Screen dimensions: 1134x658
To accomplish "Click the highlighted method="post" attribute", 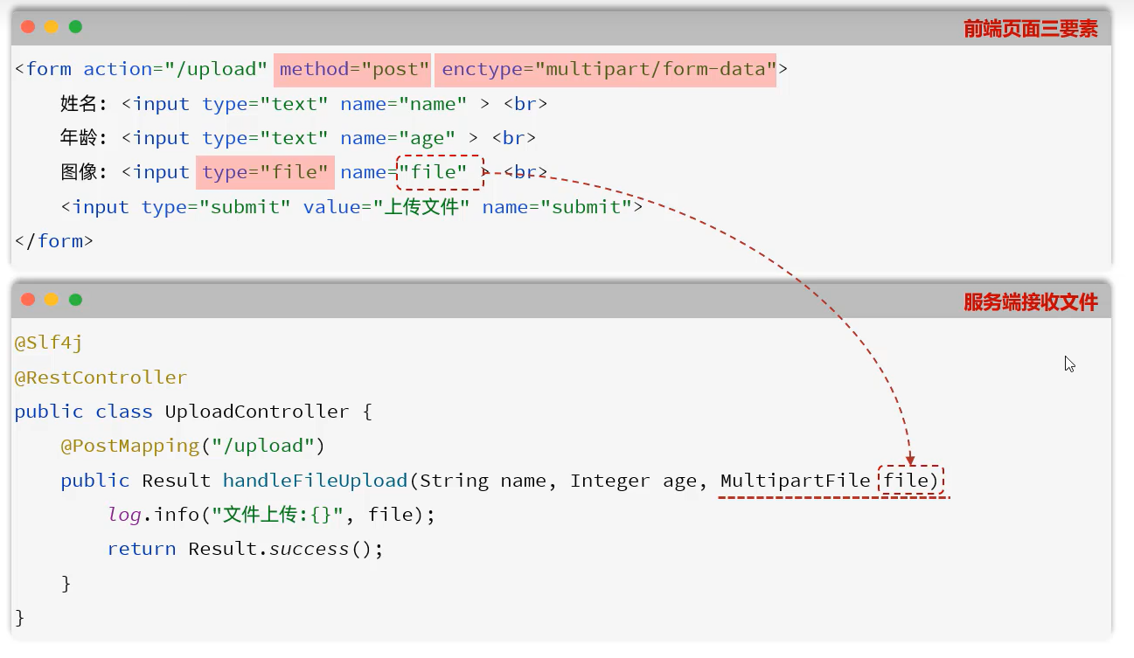I will 352,69.
